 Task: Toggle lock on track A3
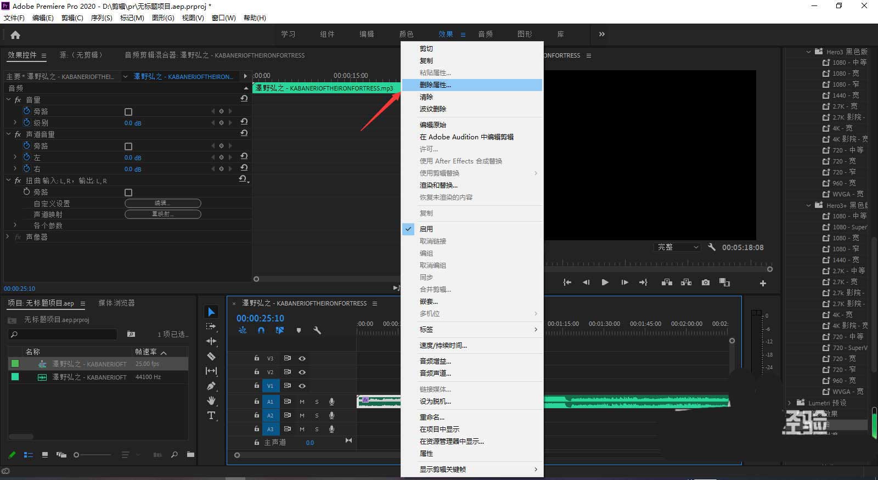256,429
